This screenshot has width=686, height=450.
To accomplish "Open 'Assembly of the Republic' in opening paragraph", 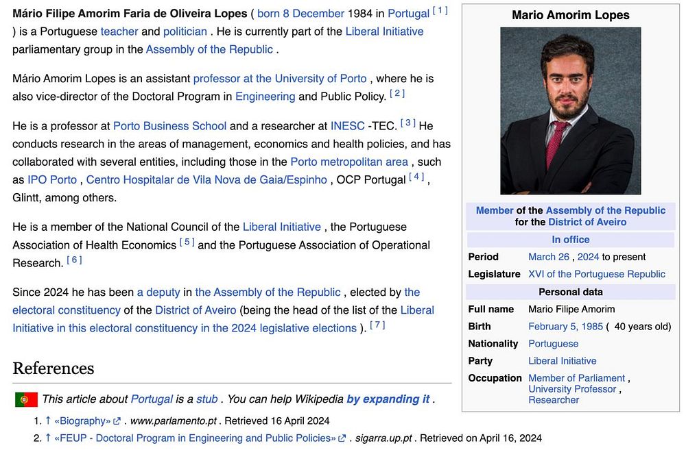I will click(209, 49).
